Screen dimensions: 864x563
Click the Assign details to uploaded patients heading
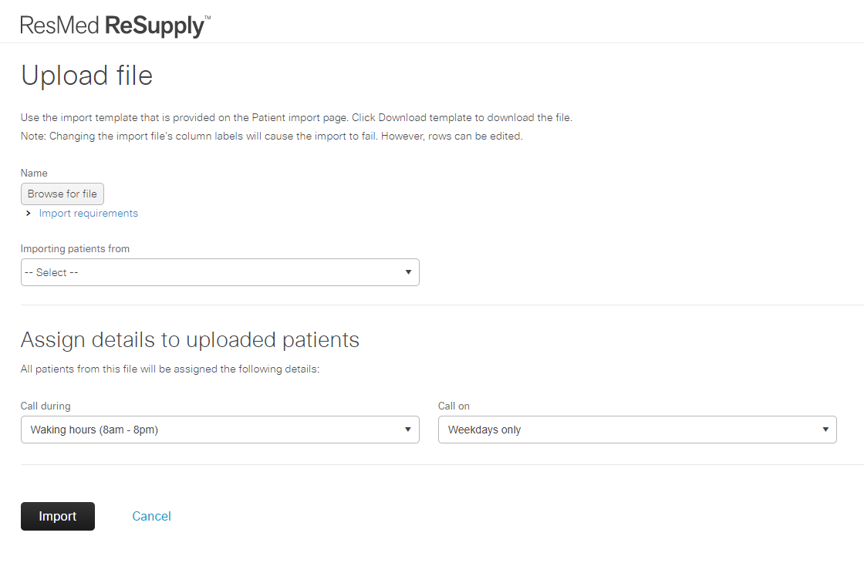190,340
